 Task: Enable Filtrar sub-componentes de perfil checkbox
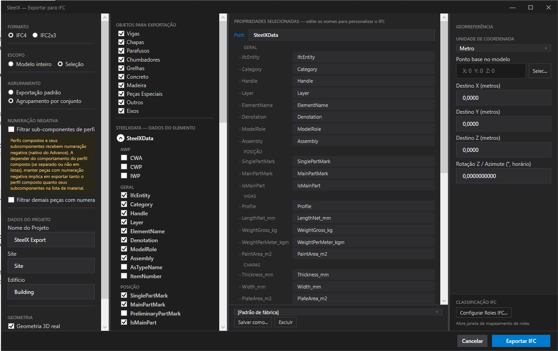click(11, 129)
